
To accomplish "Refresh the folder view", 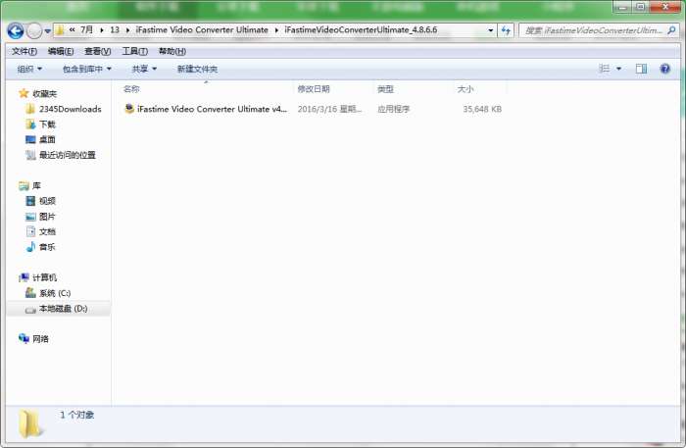I will click(506, 30).
